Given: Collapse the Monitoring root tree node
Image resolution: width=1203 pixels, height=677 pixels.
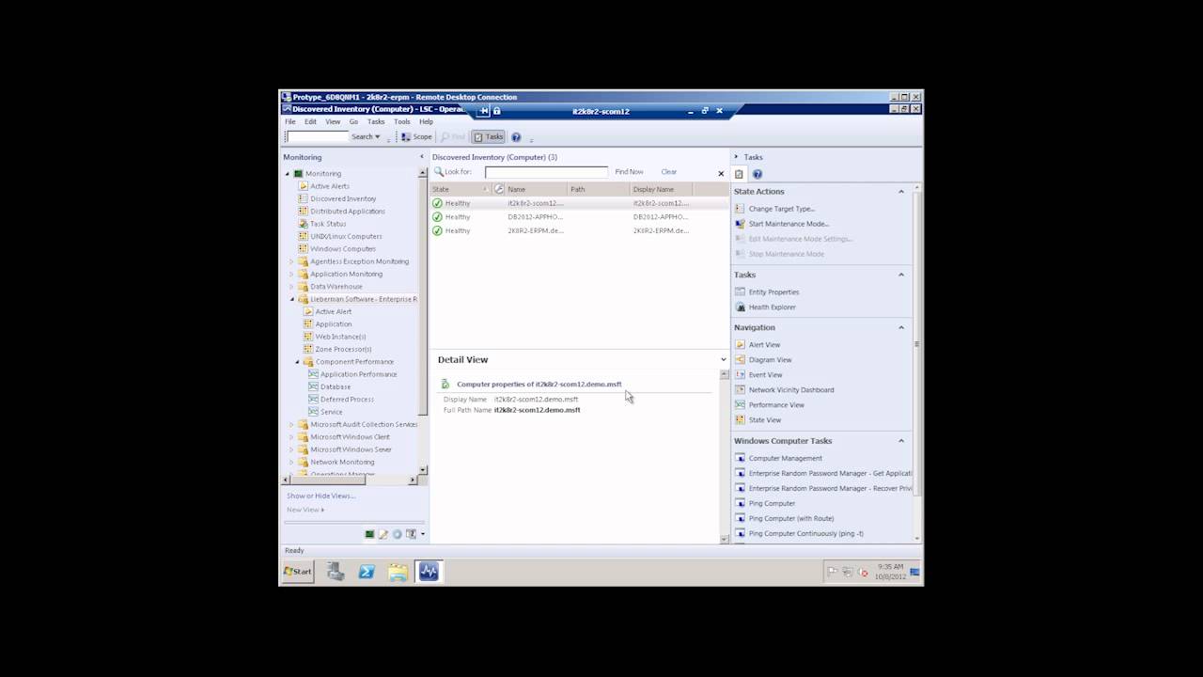Looking at the screenshot, I should pyautogui.click(x=289, y=174).
